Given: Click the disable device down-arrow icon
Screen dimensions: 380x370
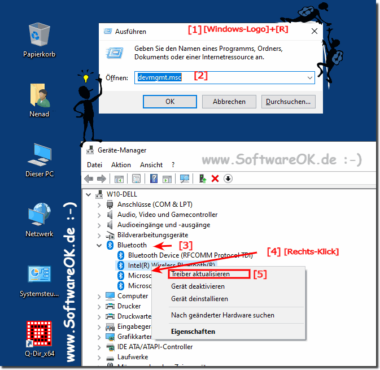Looking at the screenshot, I should (x=228, y=179).
